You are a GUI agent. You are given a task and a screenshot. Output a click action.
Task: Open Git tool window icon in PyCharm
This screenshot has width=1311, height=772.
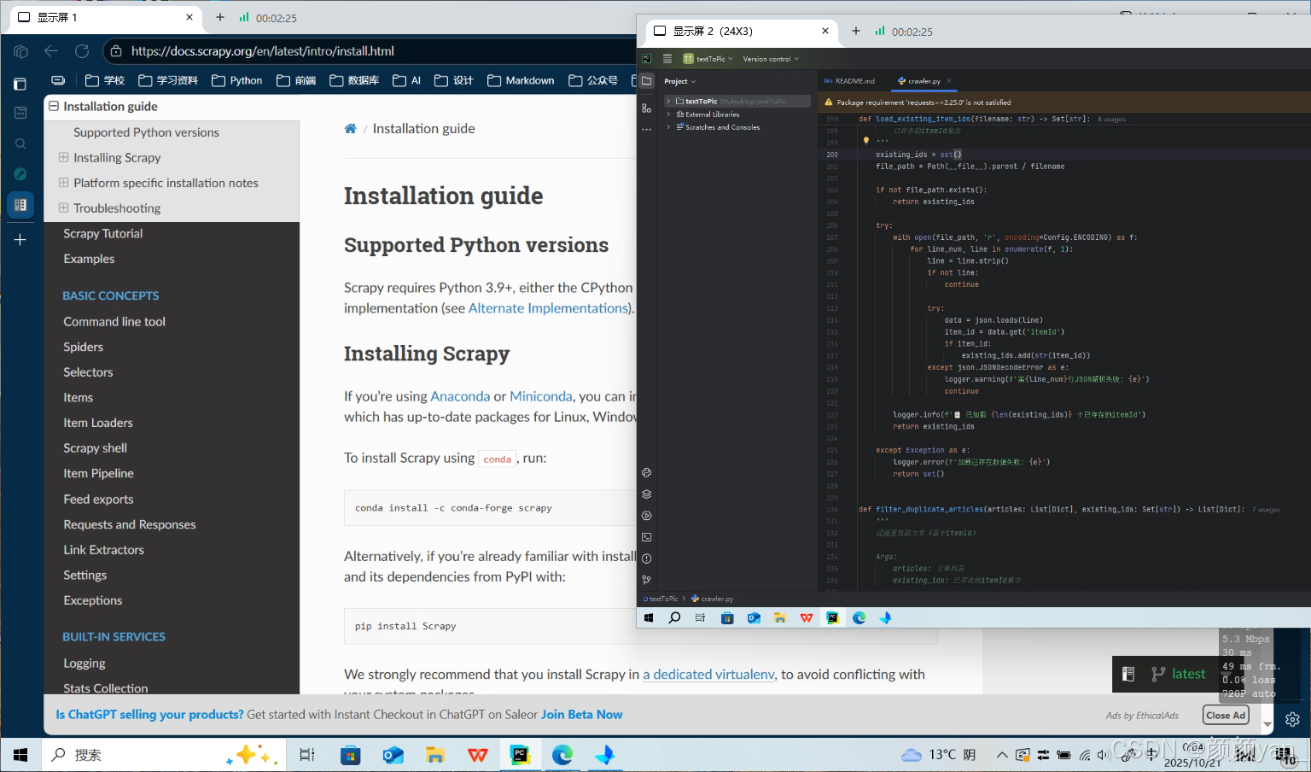pos(646,580)
